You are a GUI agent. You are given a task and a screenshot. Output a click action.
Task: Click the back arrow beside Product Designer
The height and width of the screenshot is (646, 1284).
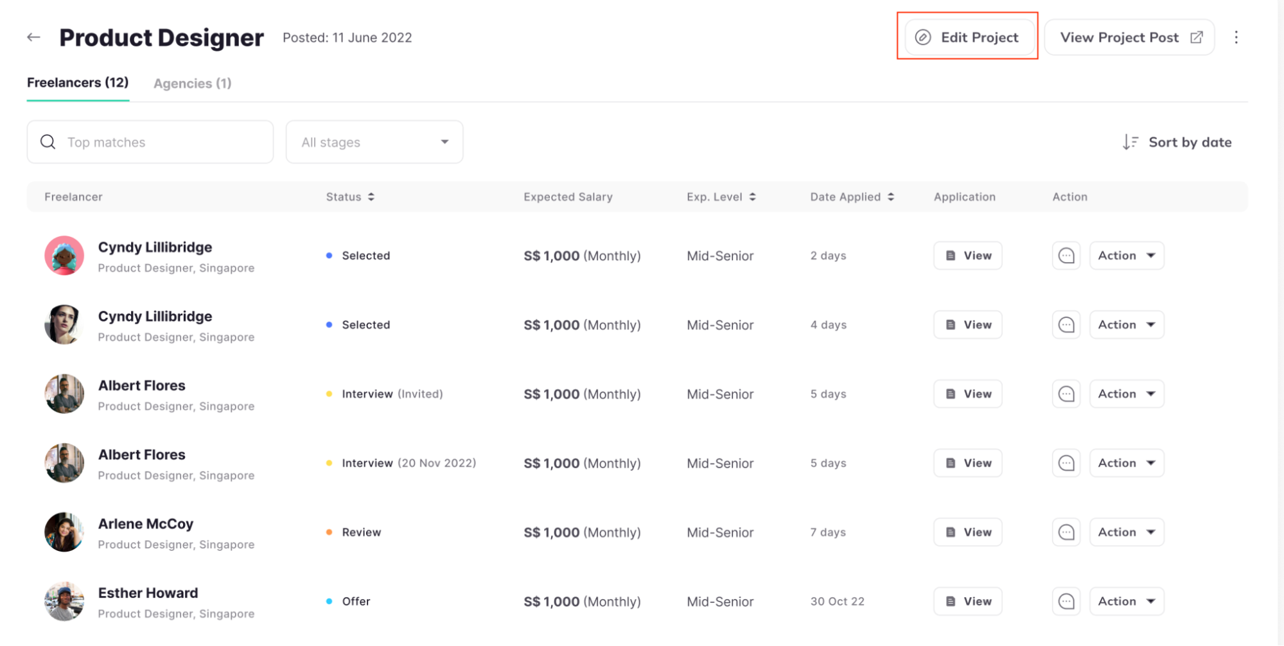click(x=34, y=37)
